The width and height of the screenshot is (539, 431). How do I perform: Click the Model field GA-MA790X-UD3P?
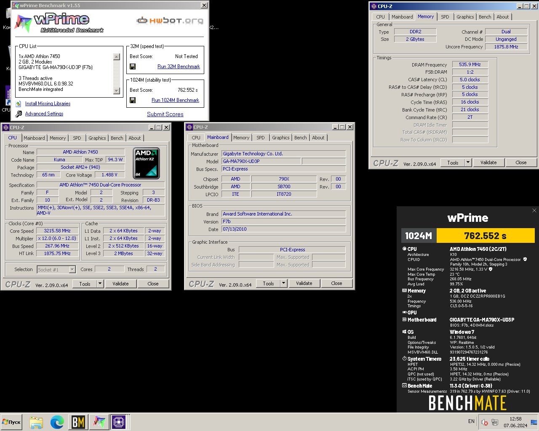pyautogui.click(x=261, y=161)
